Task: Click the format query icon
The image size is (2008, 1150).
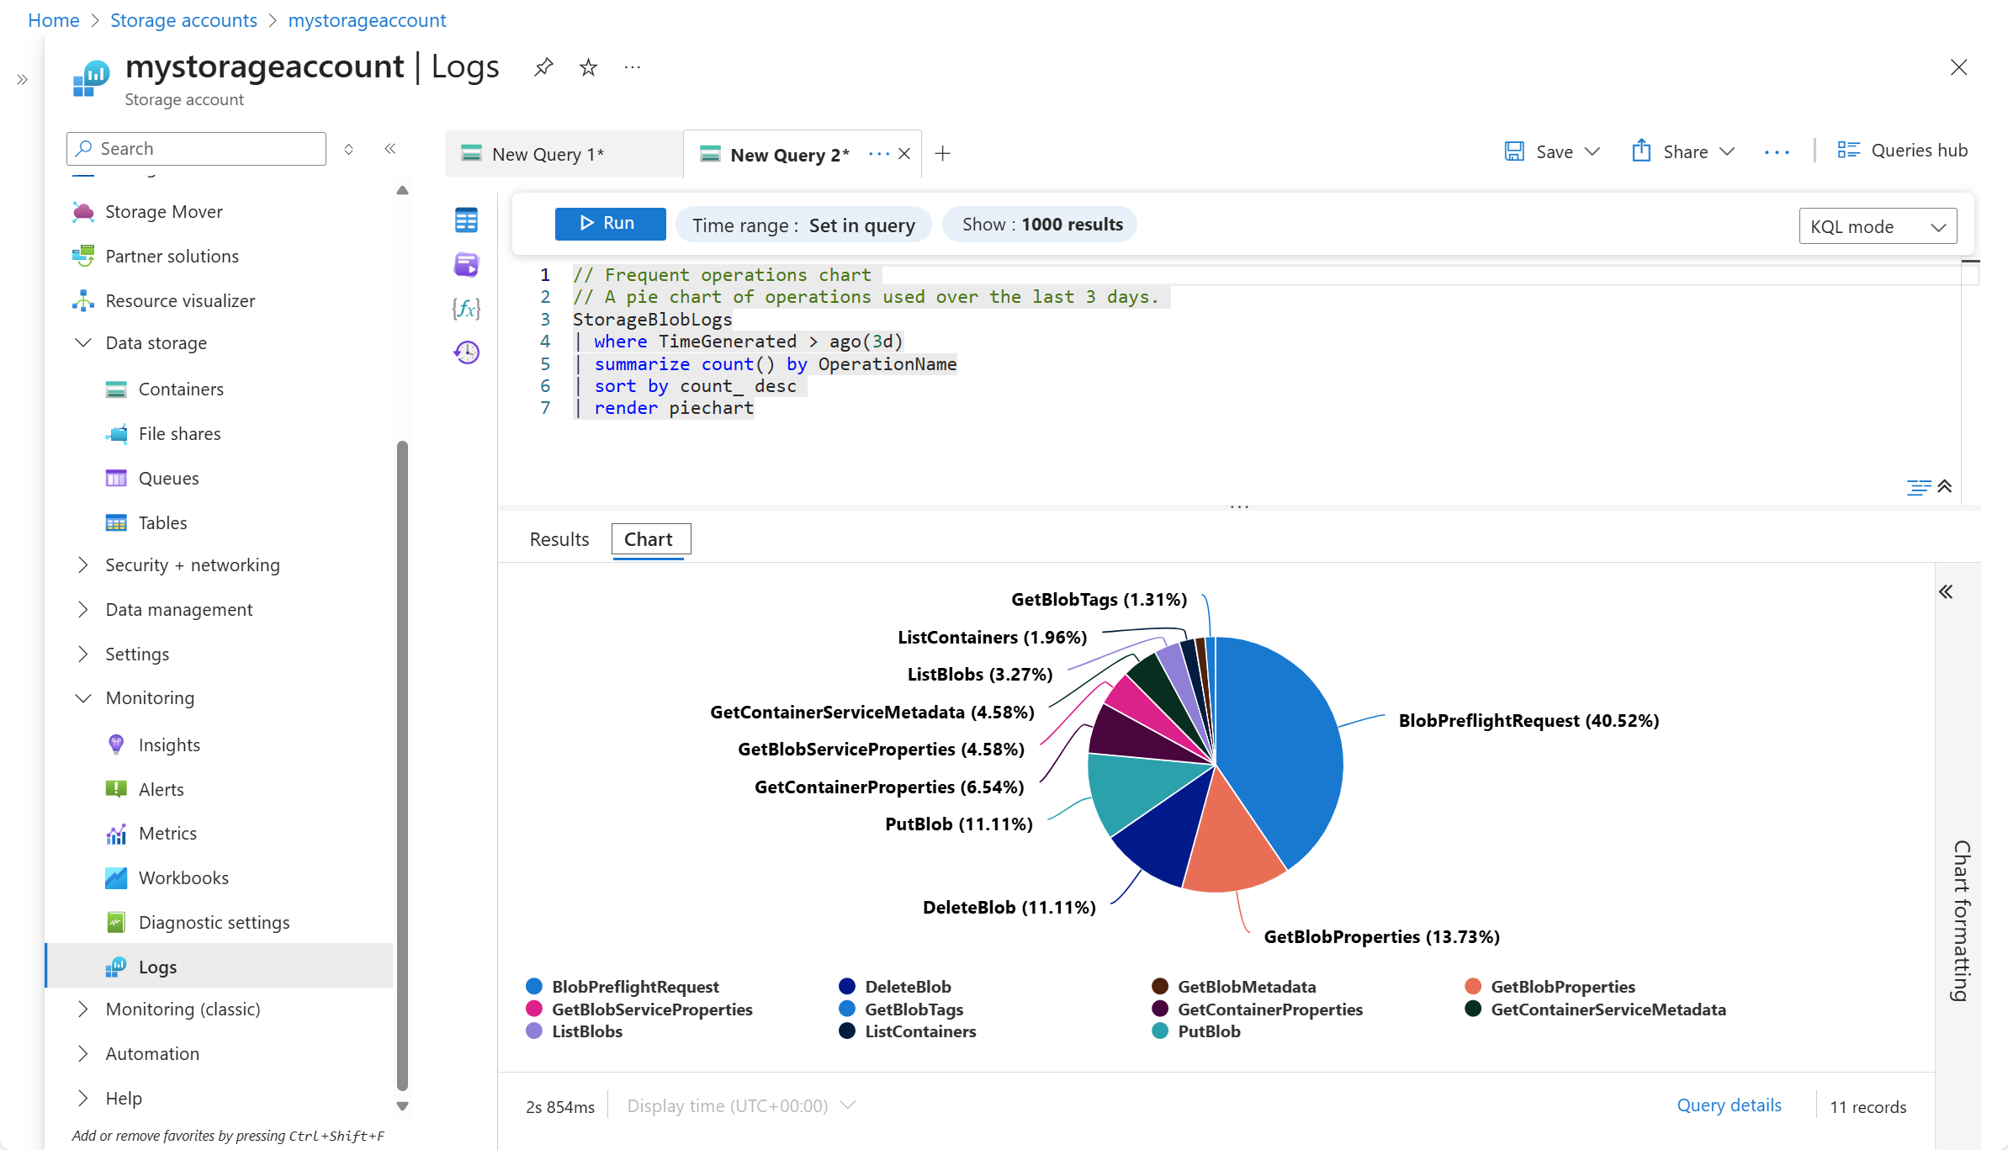Action: (1918, 487)
